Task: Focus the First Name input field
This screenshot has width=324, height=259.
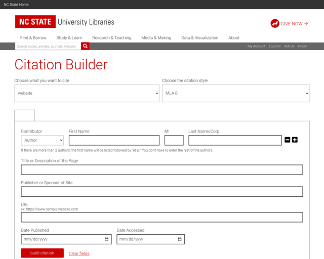Action: click(x=114, y=140)
